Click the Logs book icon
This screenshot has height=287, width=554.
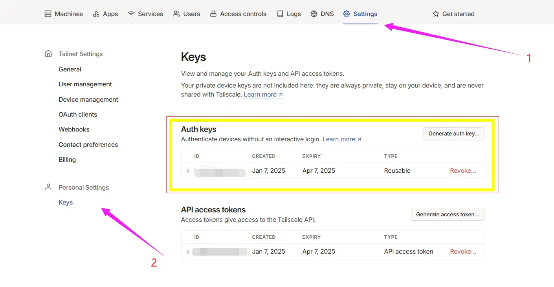pyautogui.click(x=280, y=14)
